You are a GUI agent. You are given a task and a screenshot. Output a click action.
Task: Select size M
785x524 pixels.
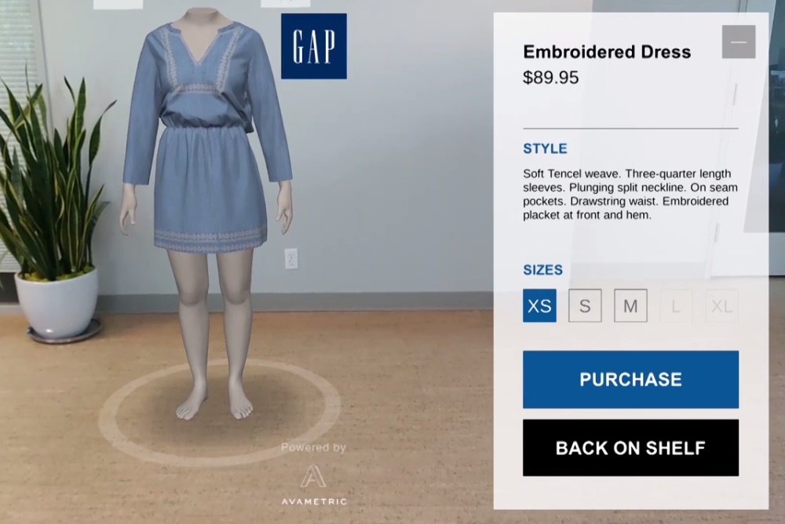(x=630, y=305)
